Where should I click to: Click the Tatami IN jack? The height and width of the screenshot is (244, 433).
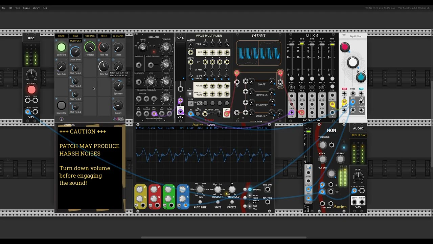point(237,82)
